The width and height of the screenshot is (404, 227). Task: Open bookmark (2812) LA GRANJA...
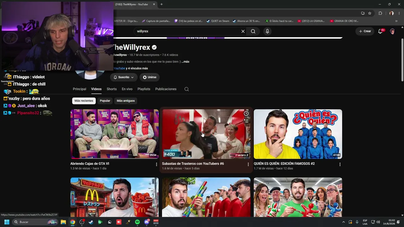[x=311, y=21]
